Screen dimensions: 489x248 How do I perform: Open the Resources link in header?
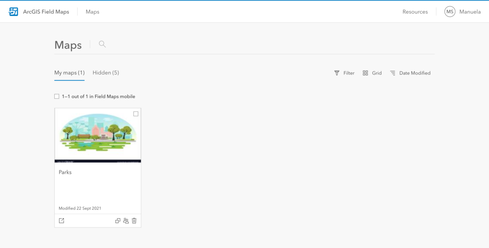[x=415, y=12]
